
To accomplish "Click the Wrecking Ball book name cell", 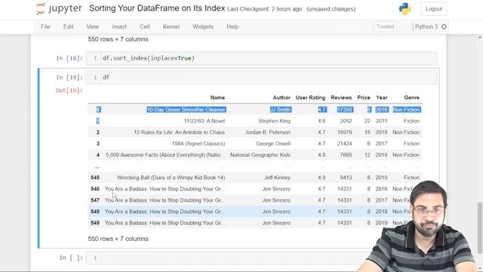I will (x=171, y=178).
